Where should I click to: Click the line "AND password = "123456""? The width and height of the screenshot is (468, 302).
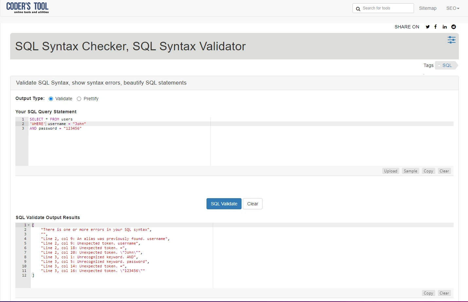click(x=55, y=128)
